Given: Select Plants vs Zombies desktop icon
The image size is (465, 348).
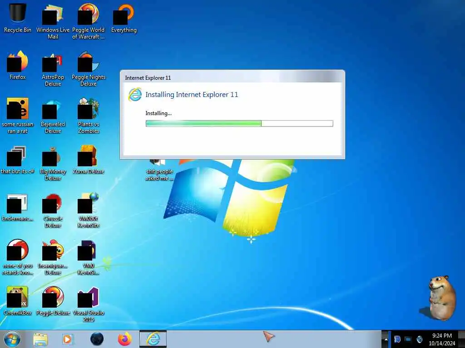Looking at the screenshot, I should pyautogui.click(x=89, y=116).
